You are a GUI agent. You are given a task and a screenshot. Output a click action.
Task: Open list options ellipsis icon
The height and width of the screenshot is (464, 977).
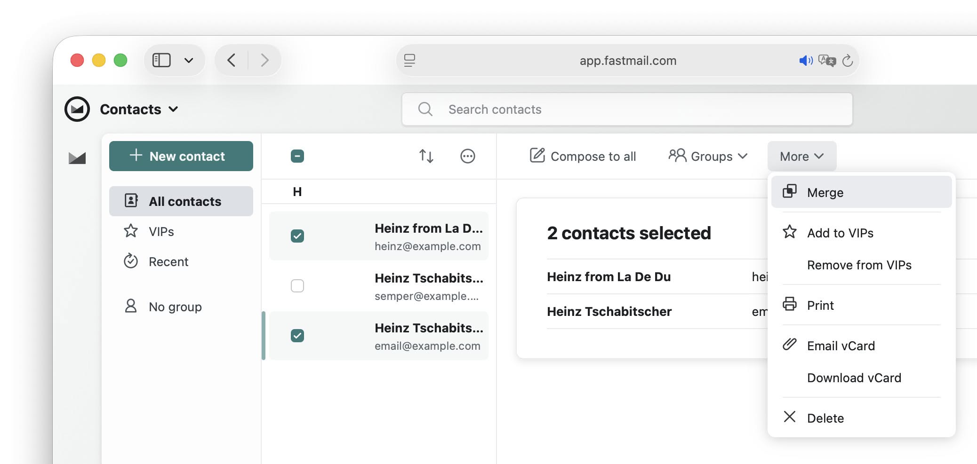(x=468, y=156)
